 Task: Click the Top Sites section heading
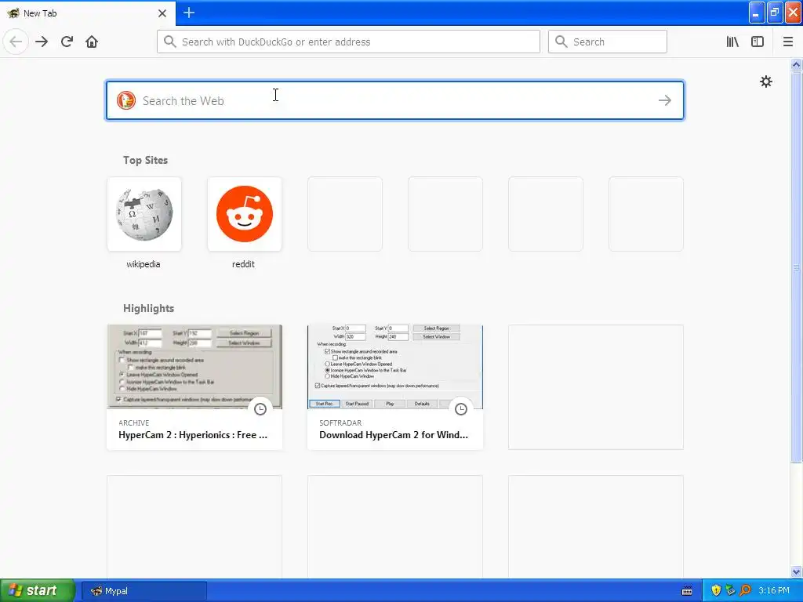pos(145,160)
